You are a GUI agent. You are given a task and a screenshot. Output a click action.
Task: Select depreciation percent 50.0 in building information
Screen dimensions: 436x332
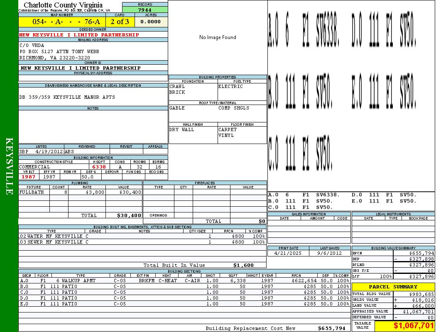coord(87,177)
